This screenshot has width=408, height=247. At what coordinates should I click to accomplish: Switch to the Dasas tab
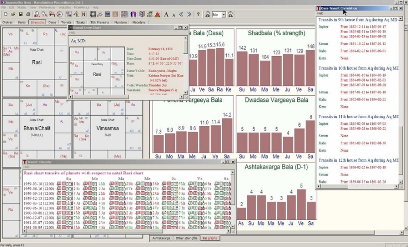52,22
